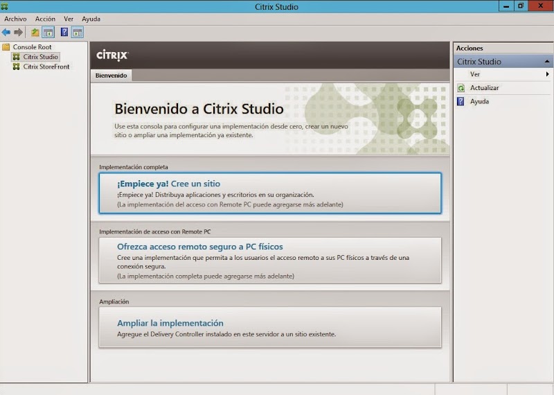Click ¡Empiece ya! Cree un sitio
The width and height of the screenshot is (554, 395).
click(x=270, y=193)
